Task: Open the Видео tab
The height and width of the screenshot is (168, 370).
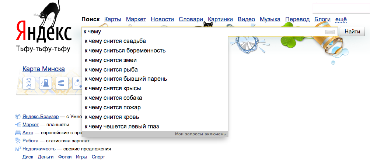Action: 246,19
